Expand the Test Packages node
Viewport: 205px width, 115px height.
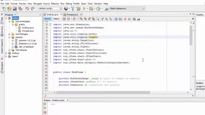click(9, 34)
